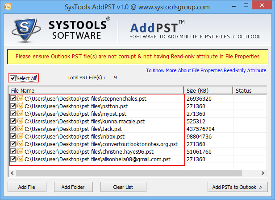
Task: Click the total file count 9
Action: tap(115, 78)
